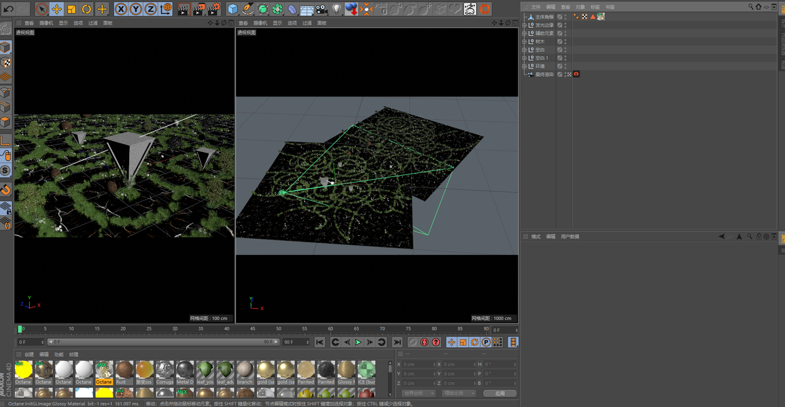The width and height of the screenshot is (785, 407).
Task: Toggle X-axis lock
Action: click(121, 9)
